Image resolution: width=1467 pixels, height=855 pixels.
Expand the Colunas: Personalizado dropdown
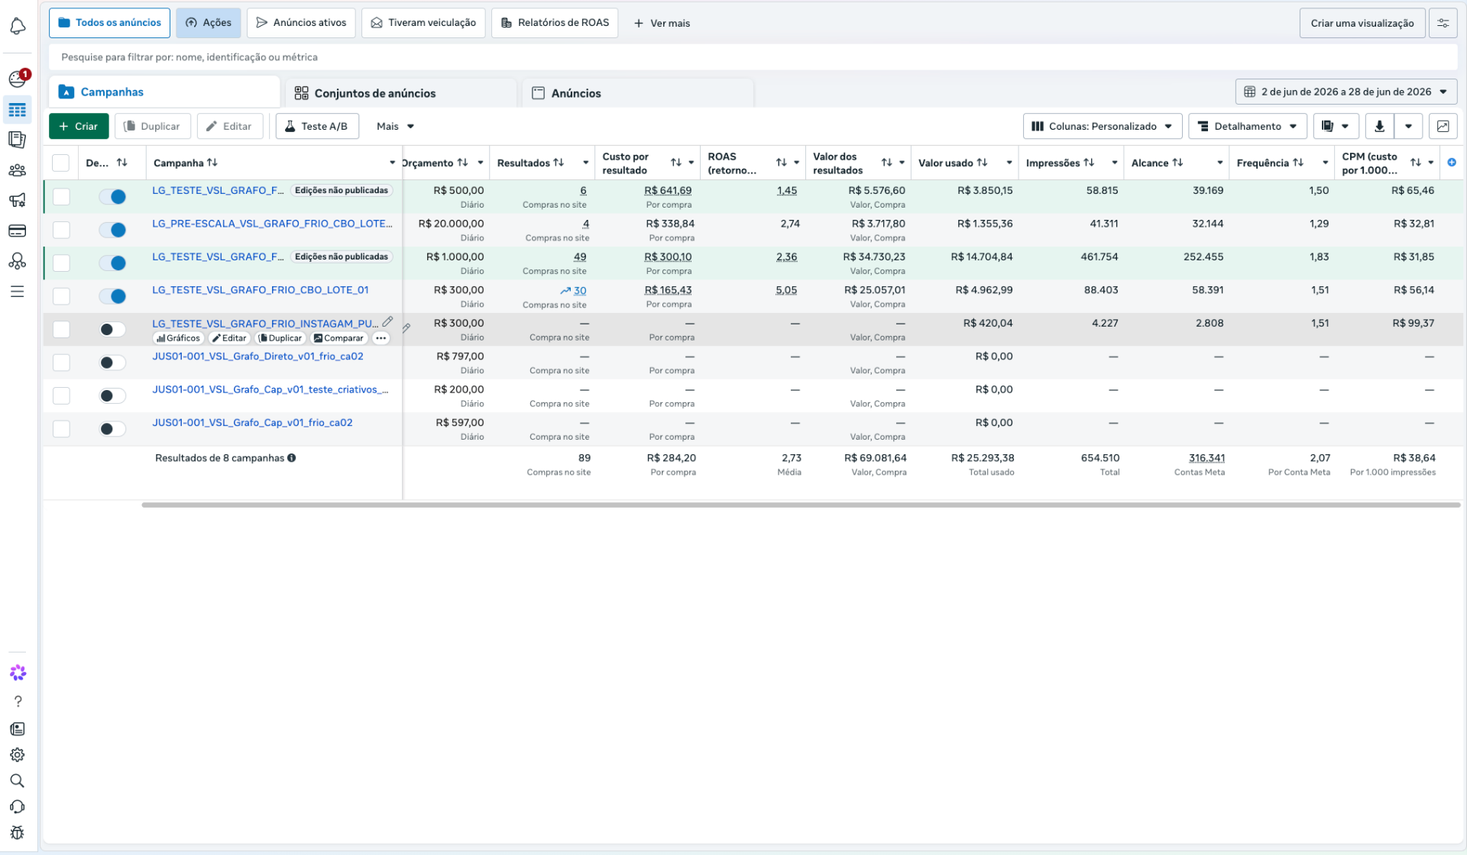(1102, 126)
